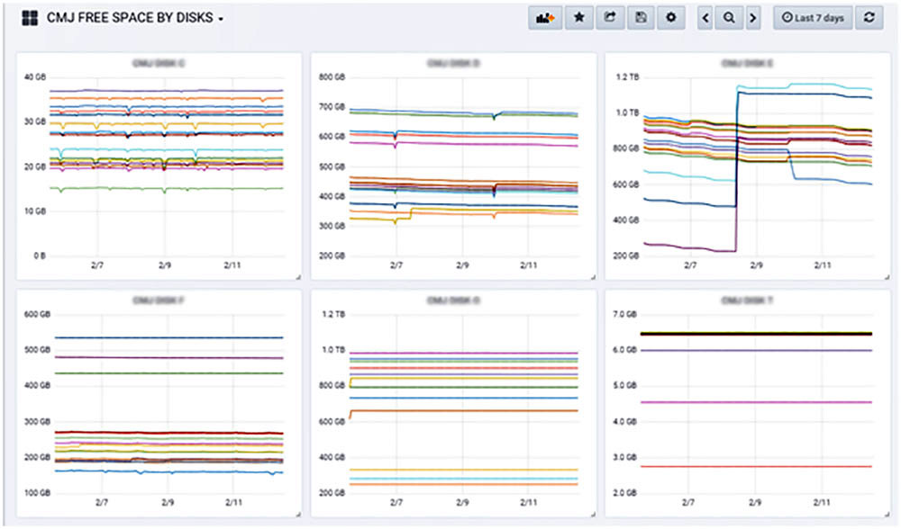Click the bottom-left panel title

pyautogui.click(x=159, y=300)
